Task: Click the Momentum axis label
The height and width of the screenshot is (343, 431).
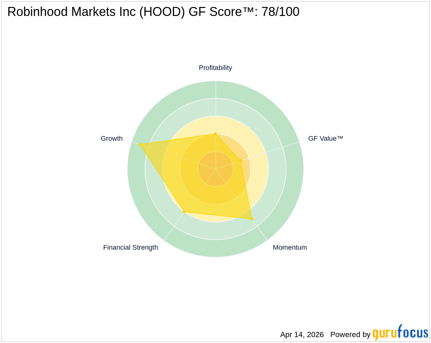Action: 289,248
